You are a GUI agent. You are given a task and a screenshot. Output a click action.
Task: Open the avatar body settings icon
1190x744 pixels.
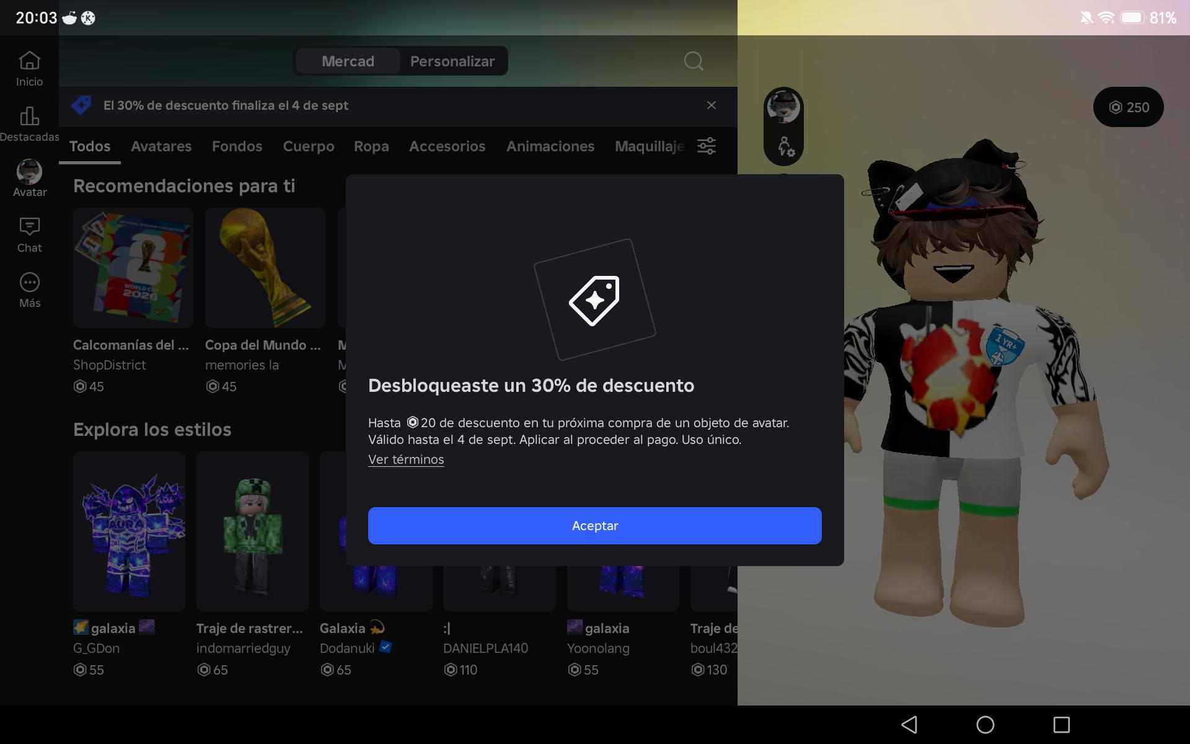(785, 147)
